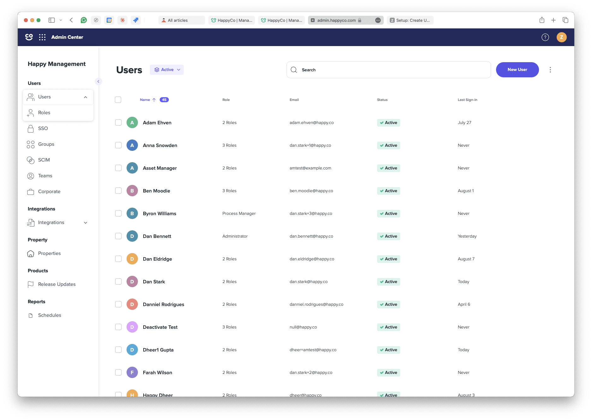Viewport: 592px width, 420px height.
Task: Open the Roles menu item
Action: 44,112
